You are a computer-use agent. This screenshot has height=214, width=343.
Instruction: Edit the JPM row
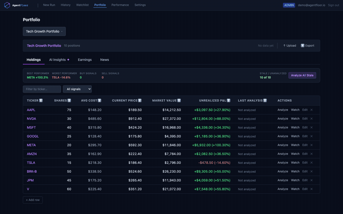tap(305, 180)
